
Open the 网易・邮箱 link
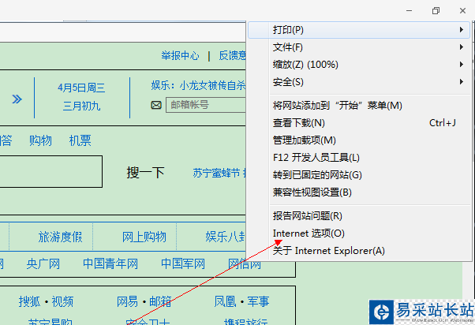[x=144, y=301]
